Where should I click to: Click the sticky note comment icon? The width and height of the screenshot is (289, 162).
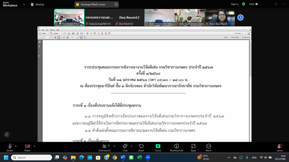91,33
